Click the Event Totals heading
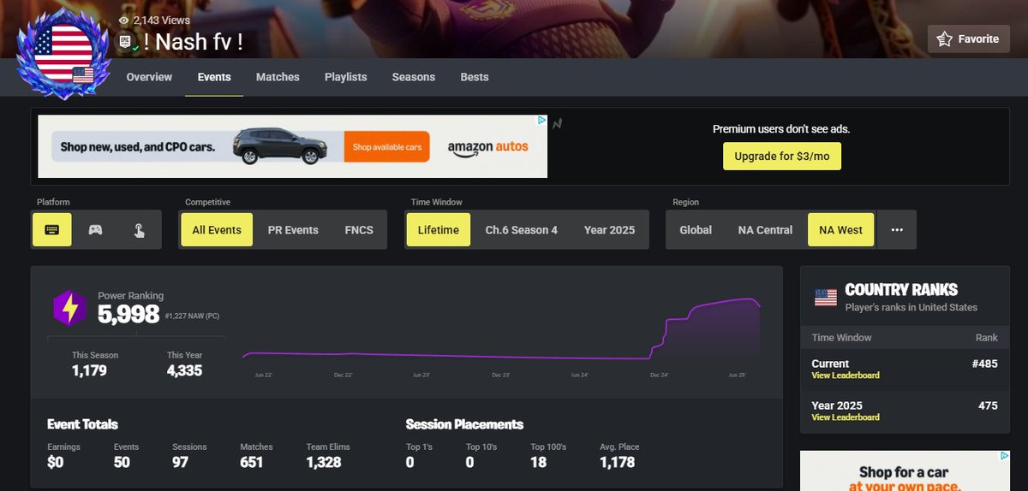The width and height of the screenshot is (1028, 491). click(82, 424)
